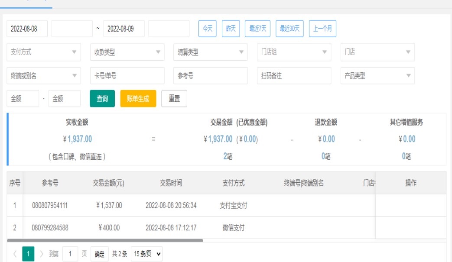This screenshot has height=262, width=452.
Task: Choose the 最近30天 date range
Action: [x=290, y=29]
